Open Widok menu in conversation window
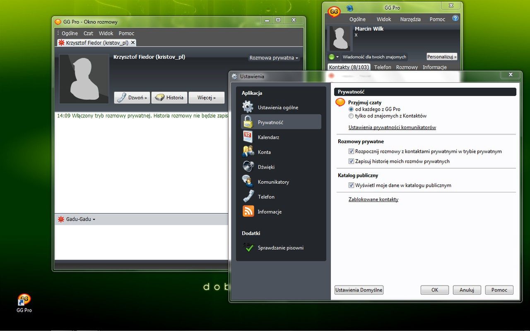Image resolution: width=530 pixels, height=331 pixels. 106,33
